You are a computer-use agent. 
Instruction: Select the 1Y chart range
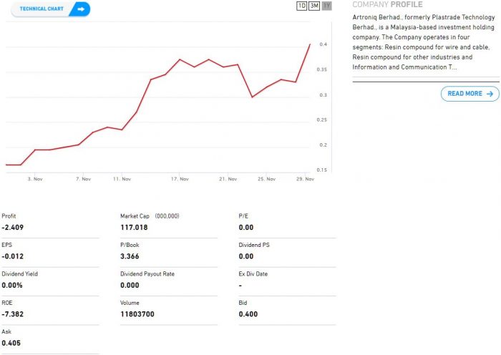click(x=326, y=6)
